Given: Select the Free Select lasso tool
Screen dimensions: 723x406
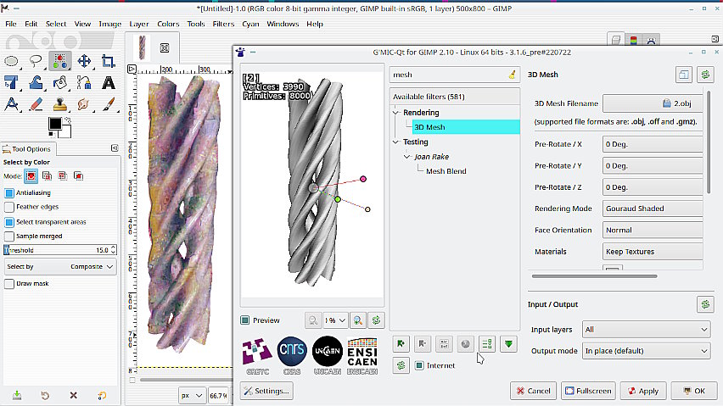Looking at the screenshot, I should point(36,61).
